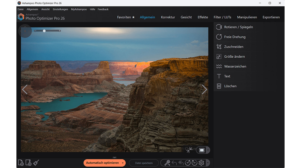Switch to the Favoriten tab
This screenshot has width=301, height=168.
click(x=126, y=17)
